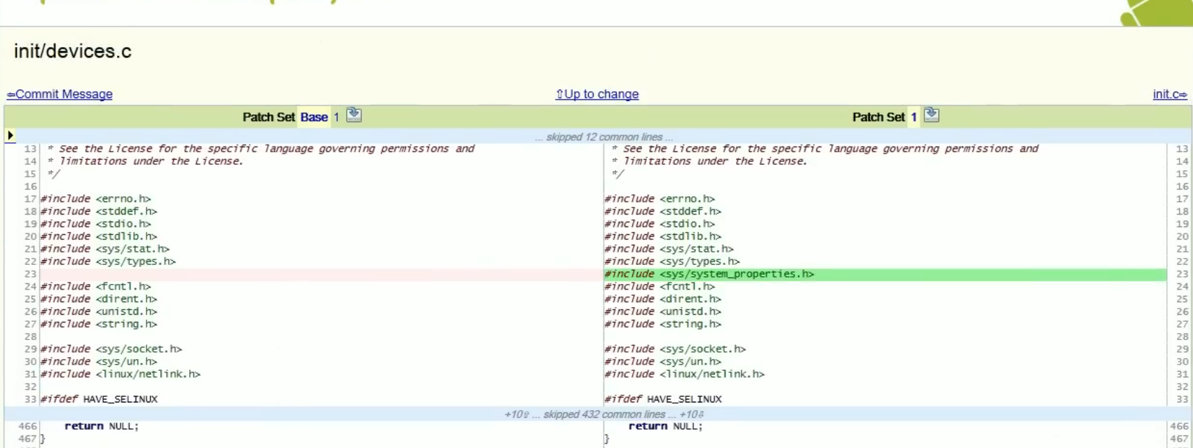Screen dimensions: 1193x448
Task: Click right 'return NULL;' line
Action: point(666,426)
